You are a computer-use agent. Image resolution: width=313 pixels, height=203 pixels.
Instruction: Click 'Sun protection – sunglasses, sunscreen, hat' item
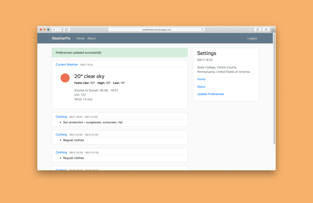pyautogui.click(x=93, y=122)
